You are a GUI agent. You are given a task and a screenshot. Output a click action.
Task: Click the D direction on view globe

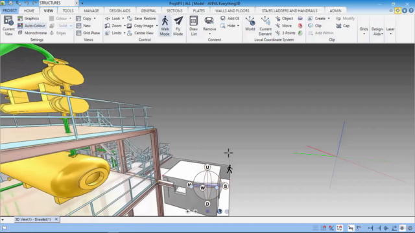(207, 204)
